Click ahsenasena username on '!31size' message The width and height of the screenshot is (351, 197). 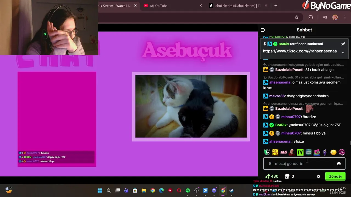280,141
